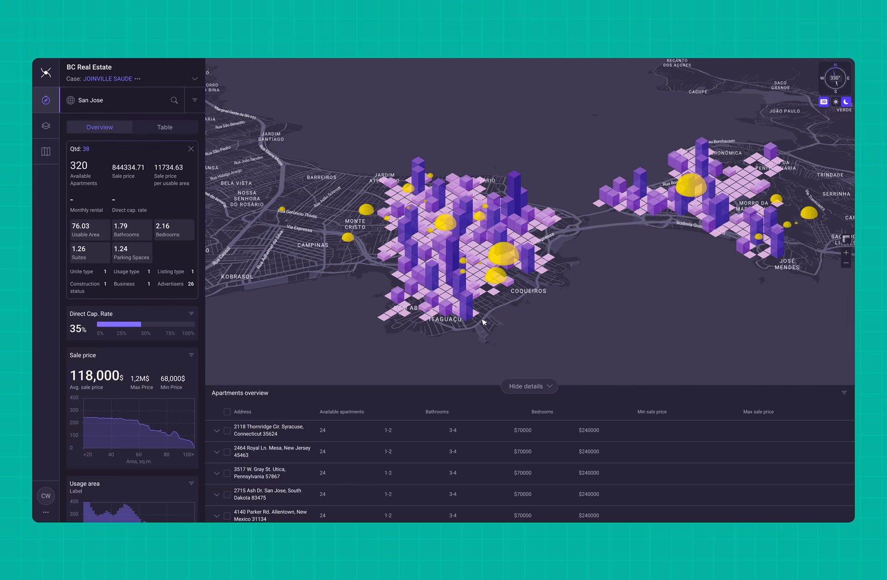Click the globe icon next to San Jose
The width and height of the screenshot is (887, 580).
tap(70, 100)
